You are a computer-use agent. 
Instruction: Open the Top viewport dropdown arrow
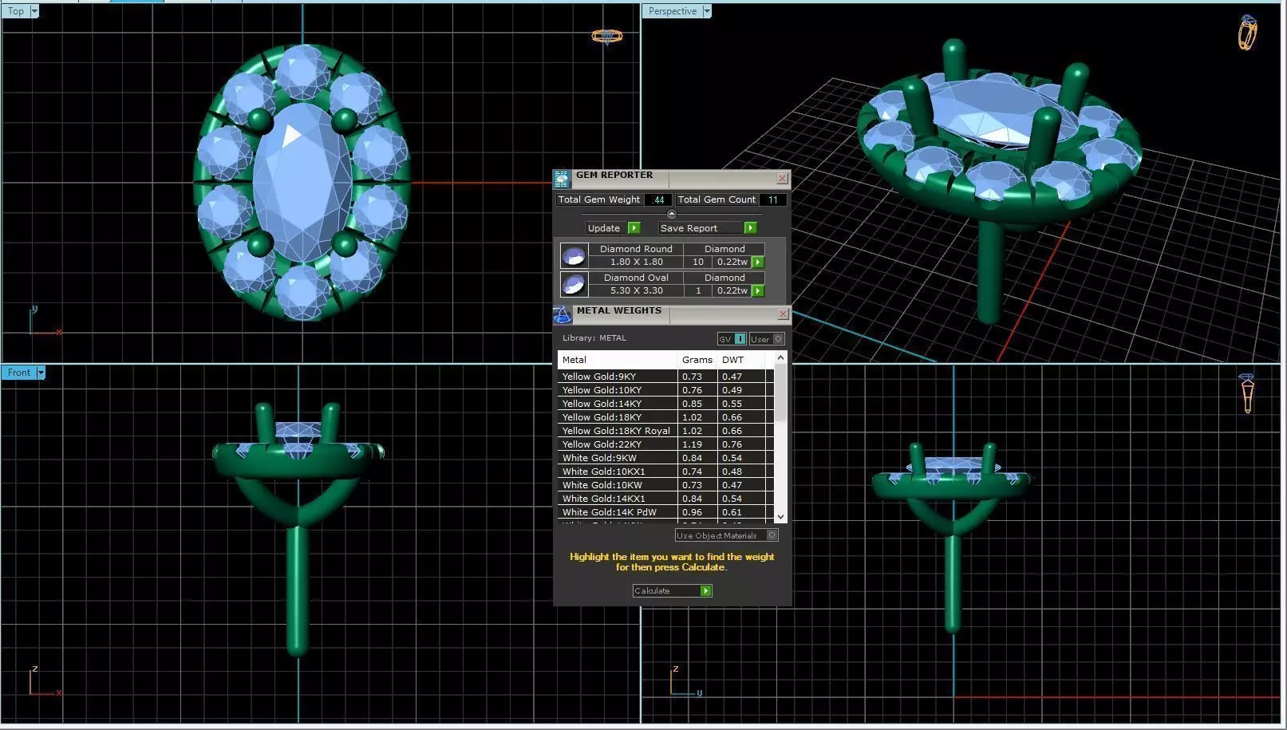tap(34, 11)
